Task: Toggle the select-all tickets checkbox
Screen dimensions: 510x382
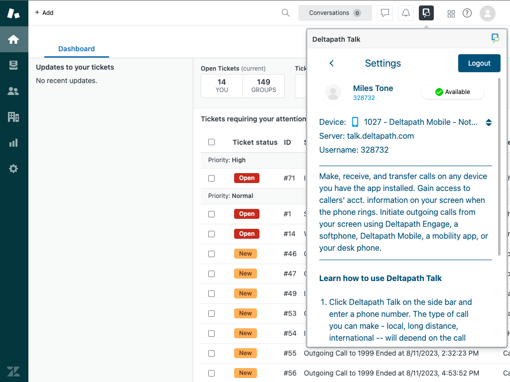Action: point(211,142)
